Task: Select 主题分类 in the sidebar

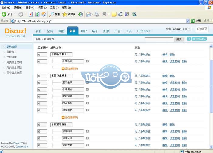Action: [12, 57]
